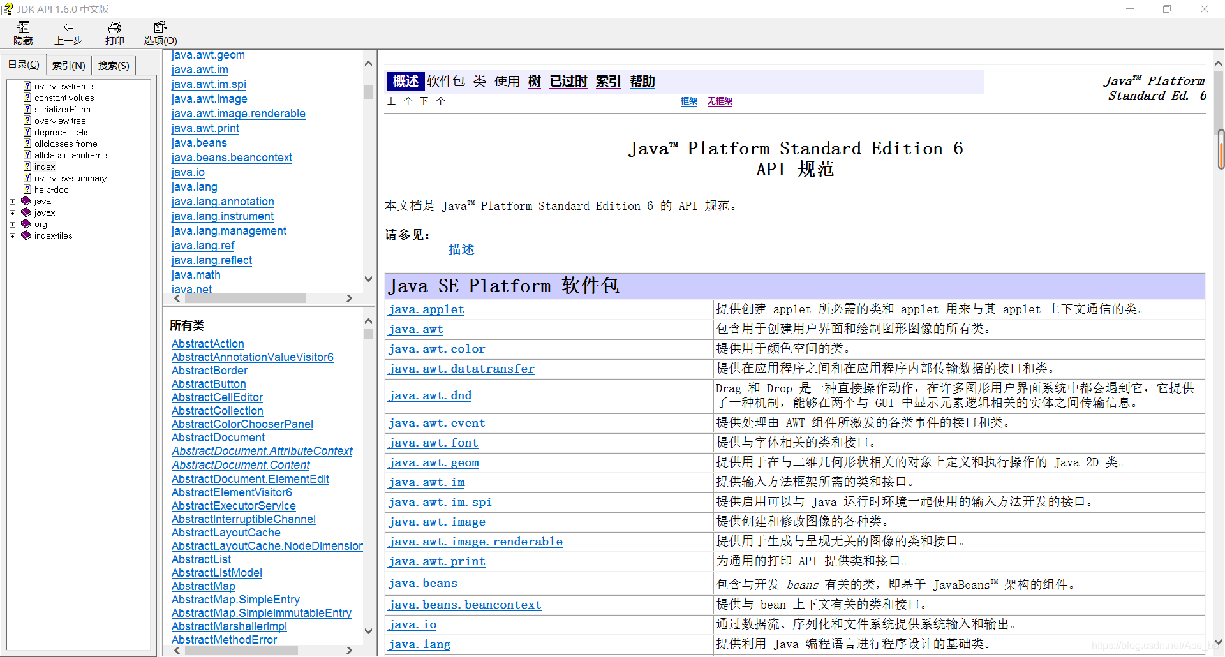Open the 树 tree navigation link
Screen dimensions: 1225x657
pyautogui.click(x=535, y=81)
